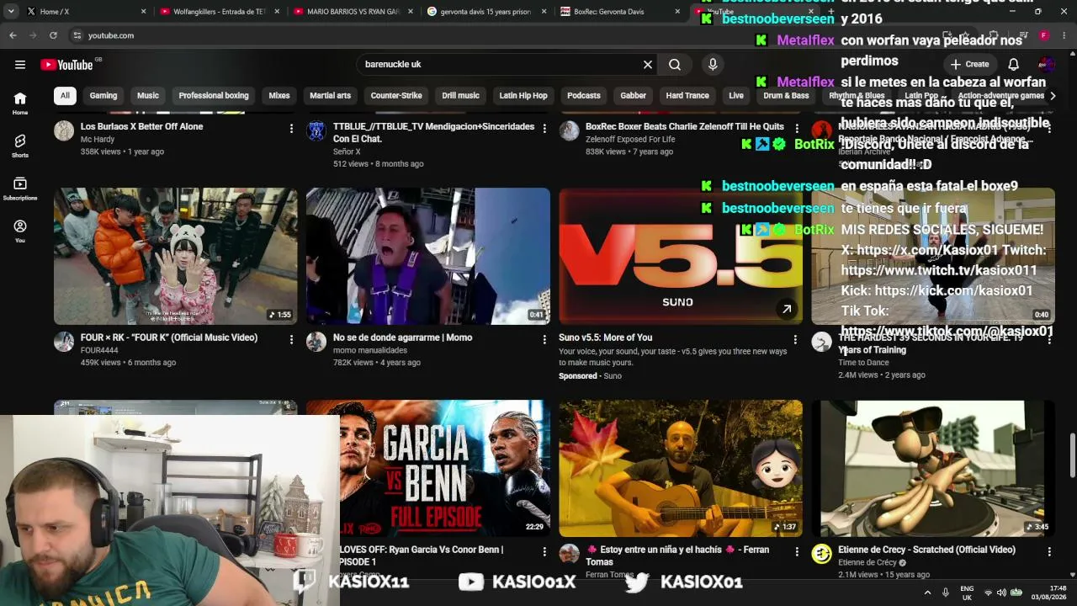The height and width of the screenshot is (606, 1077).
Task: Play the guitar player Ferran Tomas thumbnail
Action: pyautogui.click(x=681, y=468)
